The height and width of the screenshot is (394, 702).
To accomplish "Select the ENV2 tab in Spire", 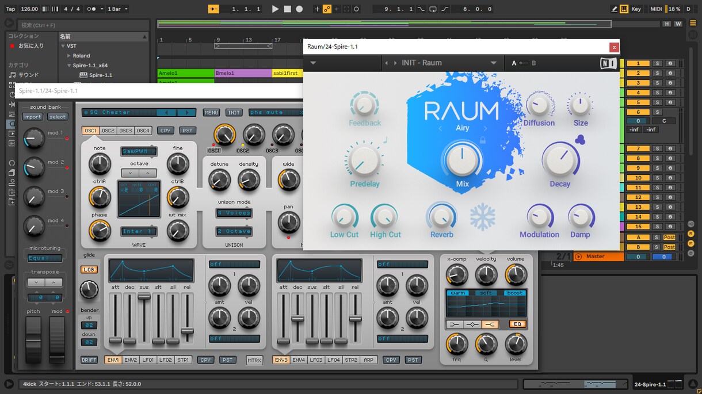I will (x=131, y=360).
